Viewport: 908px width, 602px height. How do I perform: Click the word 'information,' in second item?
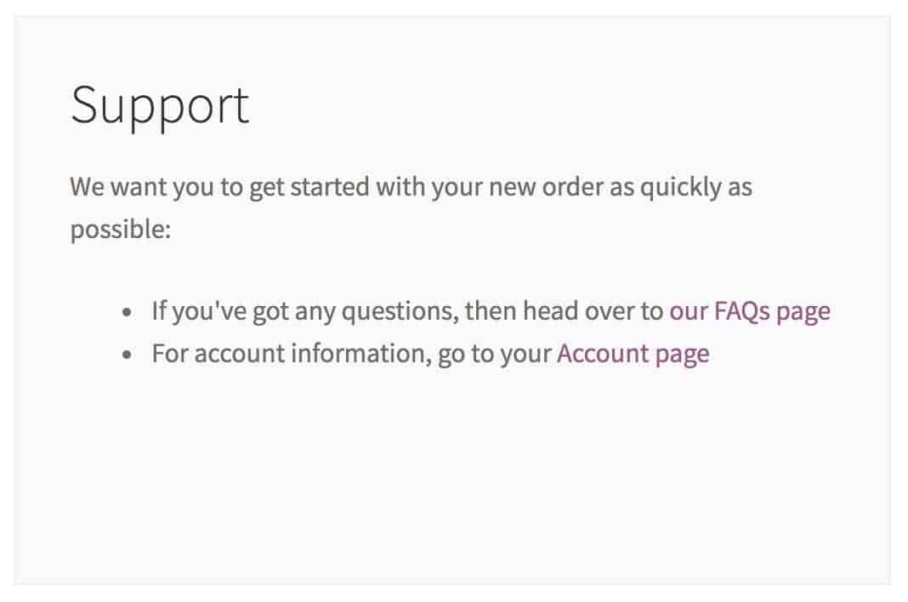pyautogui.click(x=361, y=354)
